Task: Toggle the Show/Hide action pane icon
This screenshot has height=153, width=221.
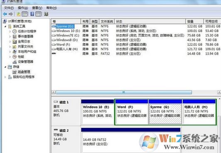Action: pos(39,14)
